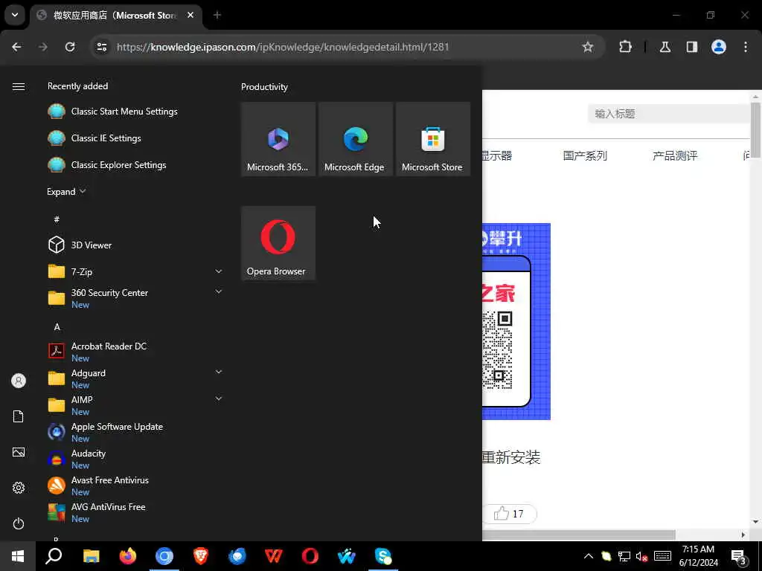The image size is (762, 571).
Task: Open Settings gear in Start sidebar
Action: click(x=19, y=488)
